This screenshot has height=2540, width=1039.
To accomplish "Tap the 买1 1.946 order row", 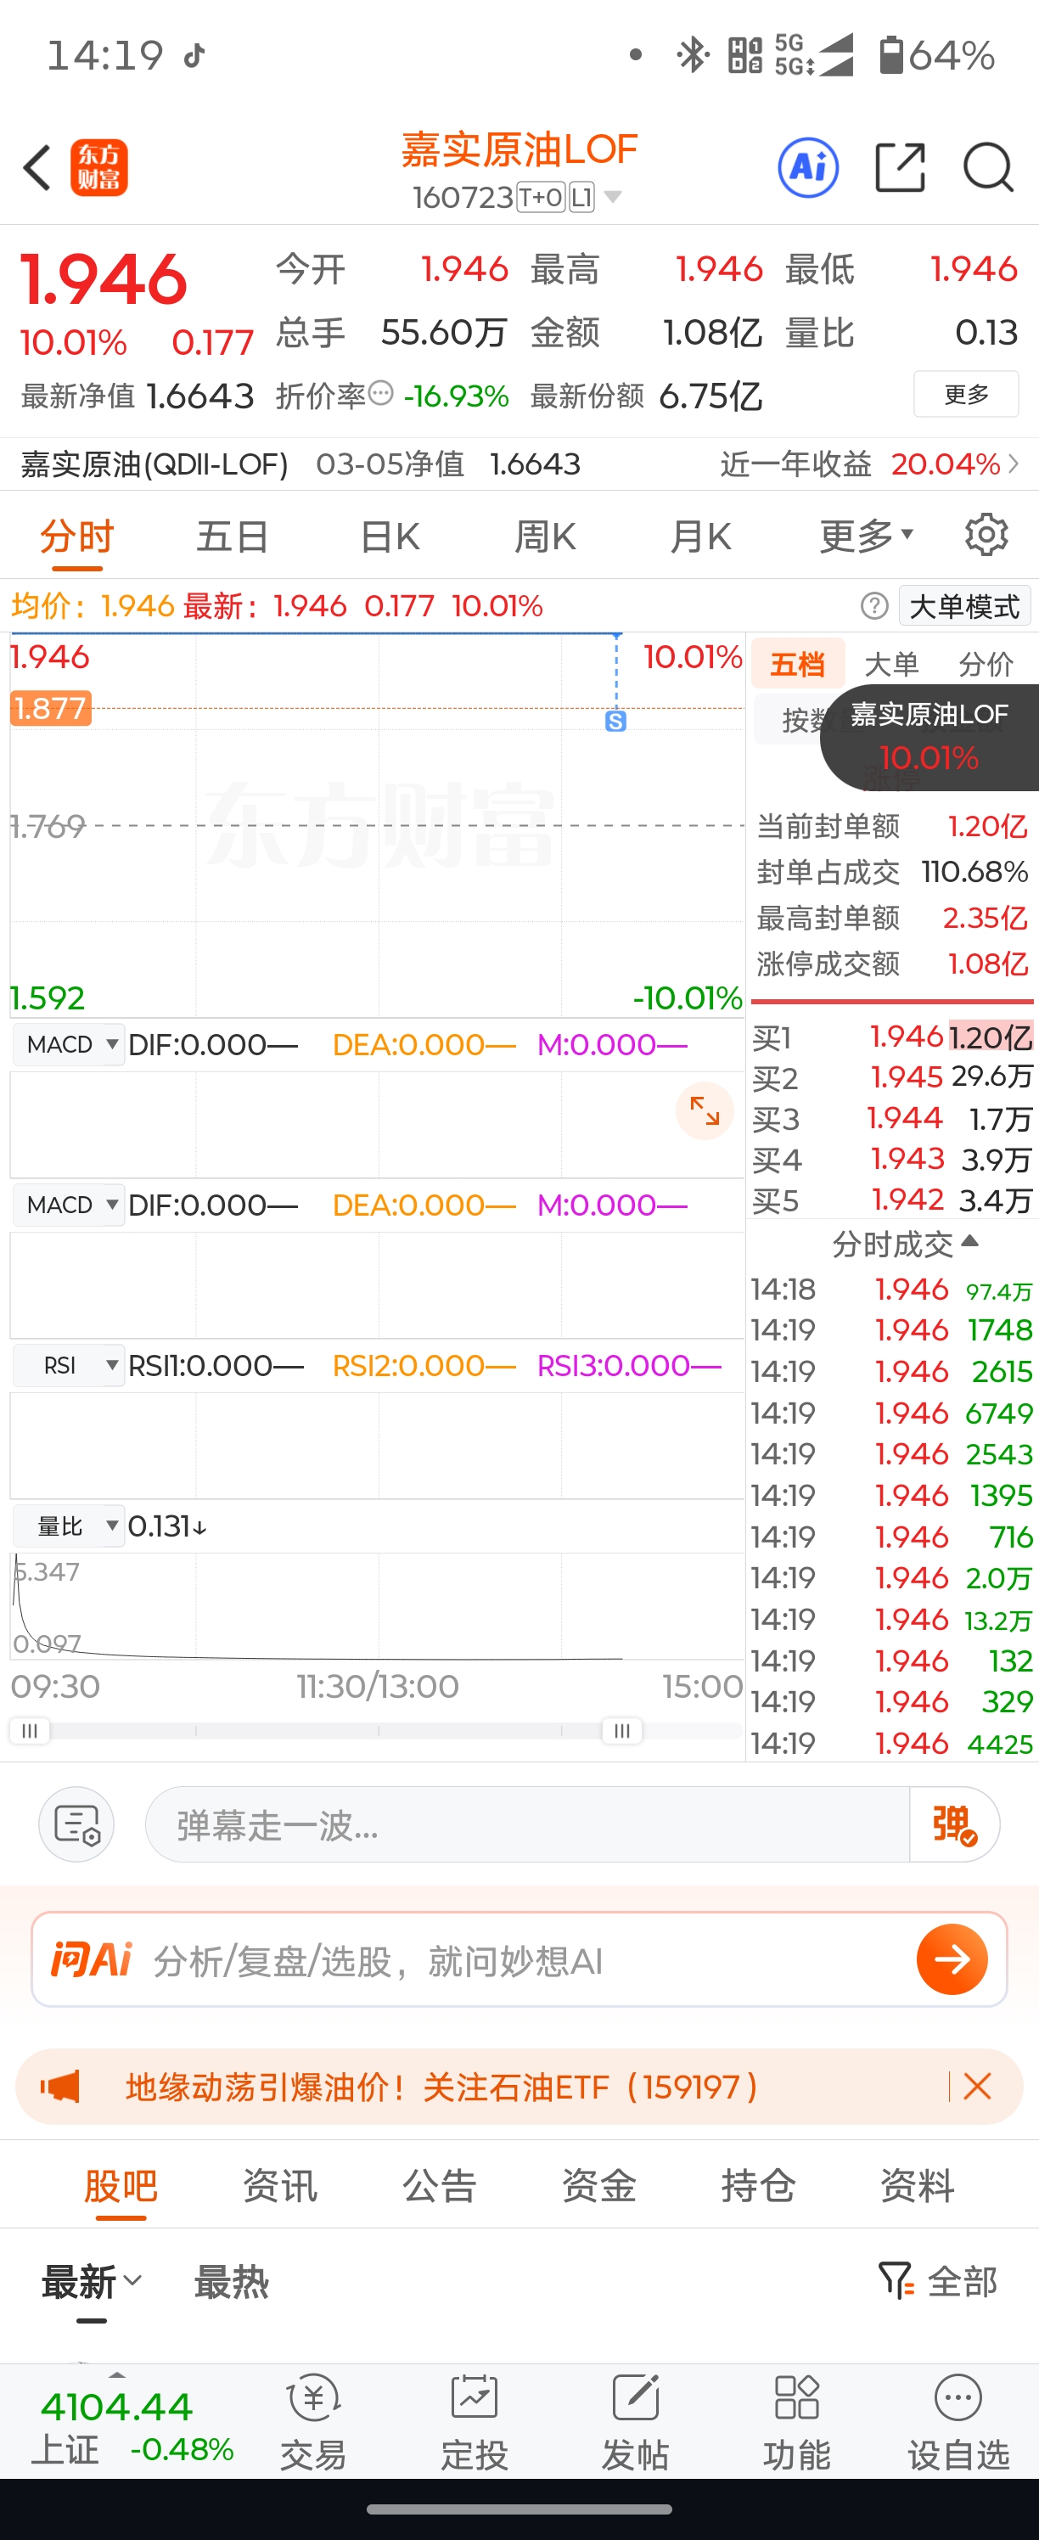I will [892, 1037].
